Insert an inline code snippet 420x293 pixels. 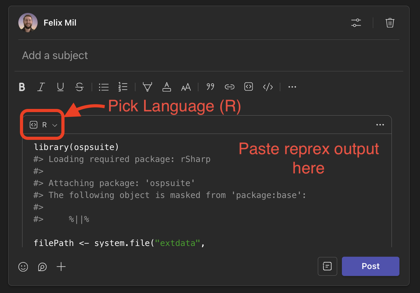click(268, 87)
